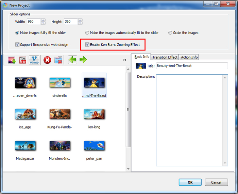
Task: Select the Monsters-Inc. thumbnail
Action: (x=60, y=146)
